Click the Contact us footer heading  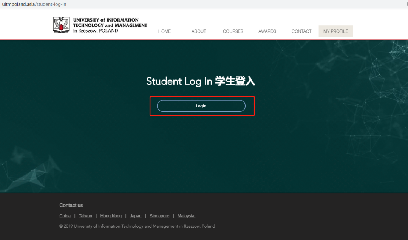[x=71, y=205]
